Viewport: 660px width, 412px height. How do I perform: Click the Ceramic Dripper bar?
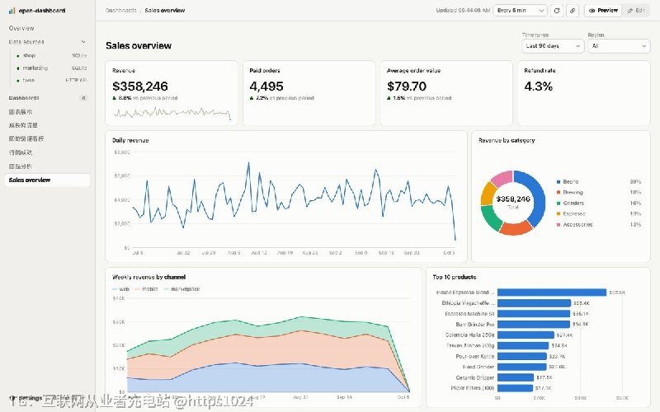(x=515, y=377)
